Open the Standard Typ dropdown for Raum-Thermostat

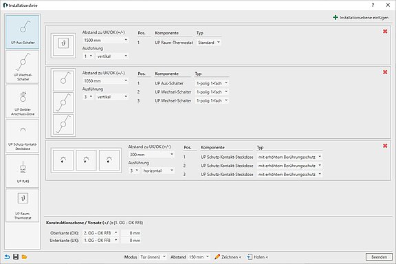click(x=209, y=43)
